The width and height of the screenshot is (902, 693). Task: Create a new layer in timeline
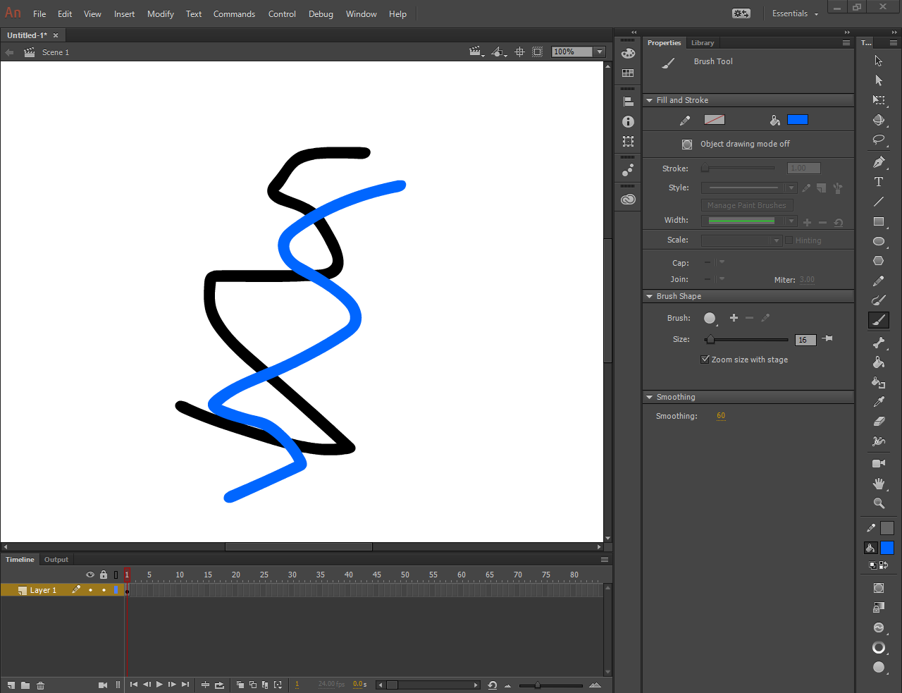pyautogui.click(x=11, y=685)
